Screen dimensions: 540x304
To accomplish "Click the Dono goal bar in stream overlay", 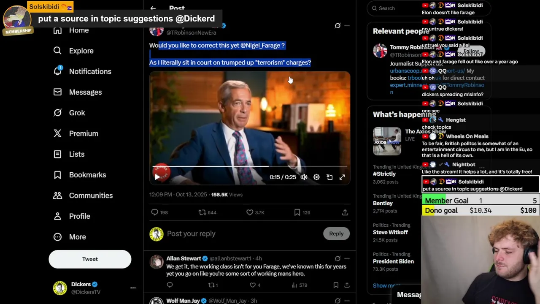I will tap(481, 210).
